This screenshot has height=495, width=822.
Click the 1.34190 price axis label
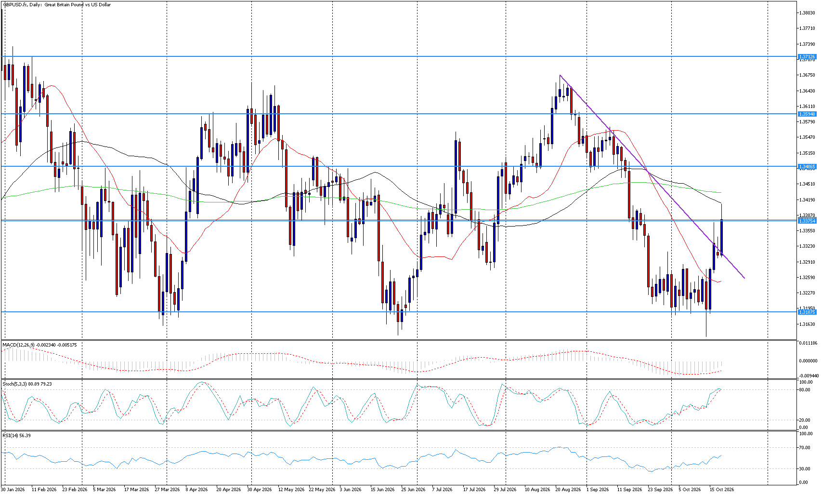(x=807, y=200)
